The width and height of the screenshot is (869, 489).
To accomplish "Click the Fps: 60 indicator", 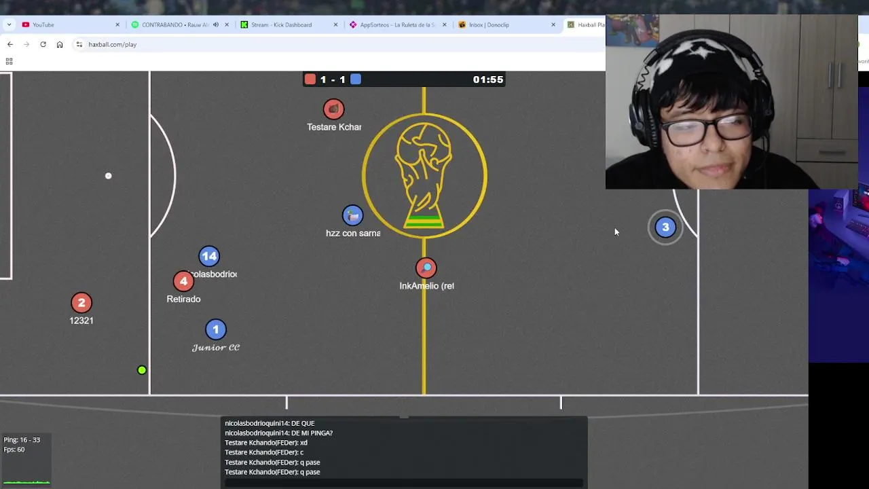I will click(x=14, y=450).
